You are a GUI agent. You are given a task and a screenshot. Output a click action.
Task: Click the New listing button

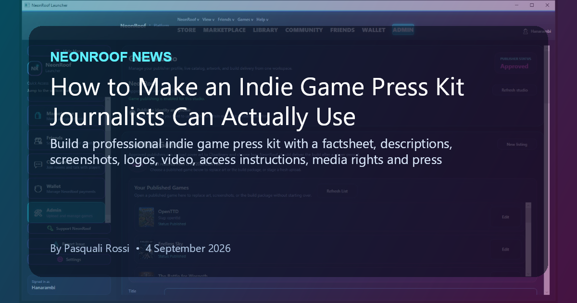(x=517, y=144)
